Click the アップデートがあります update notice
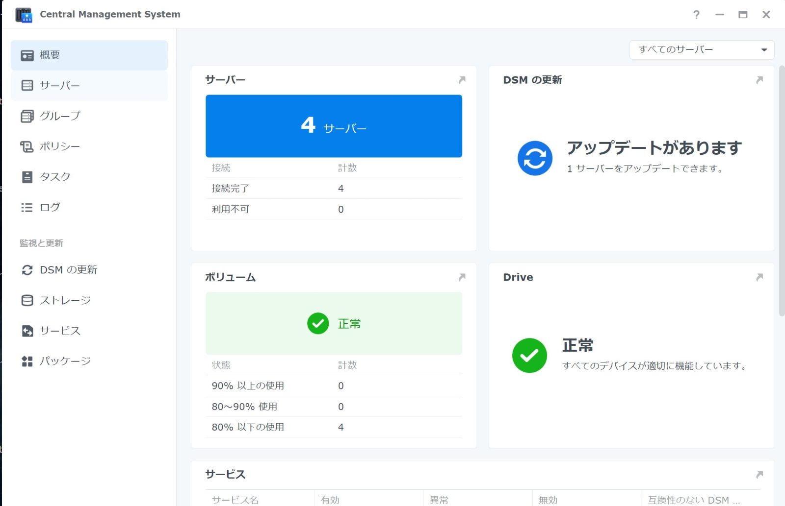This screenshot has width=785, height=506. [x=654, y=148]
